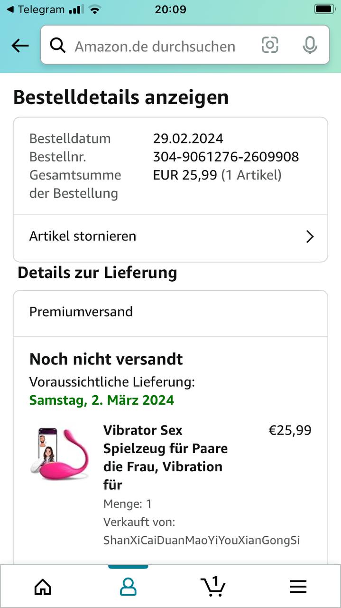This screenshot has width=341, height=608.
Task: Open the camera lens scan icon
Action: pos(270,45)
